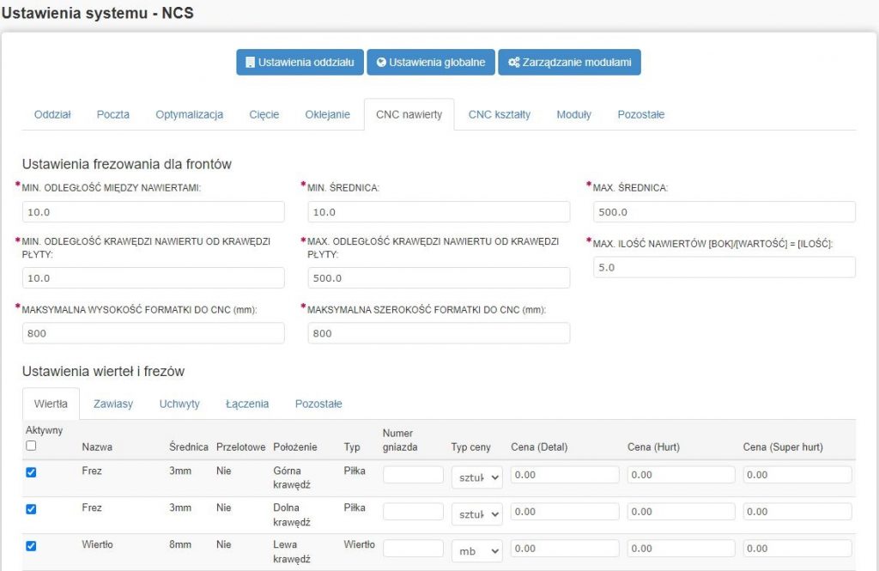This screenshot has width=879, height=571.
Task: Open the Uchwyty sub-tab
Action: 179,404
